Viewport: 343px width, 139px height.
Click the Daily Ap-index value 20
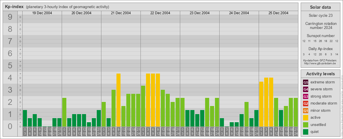tap(320, 54)
